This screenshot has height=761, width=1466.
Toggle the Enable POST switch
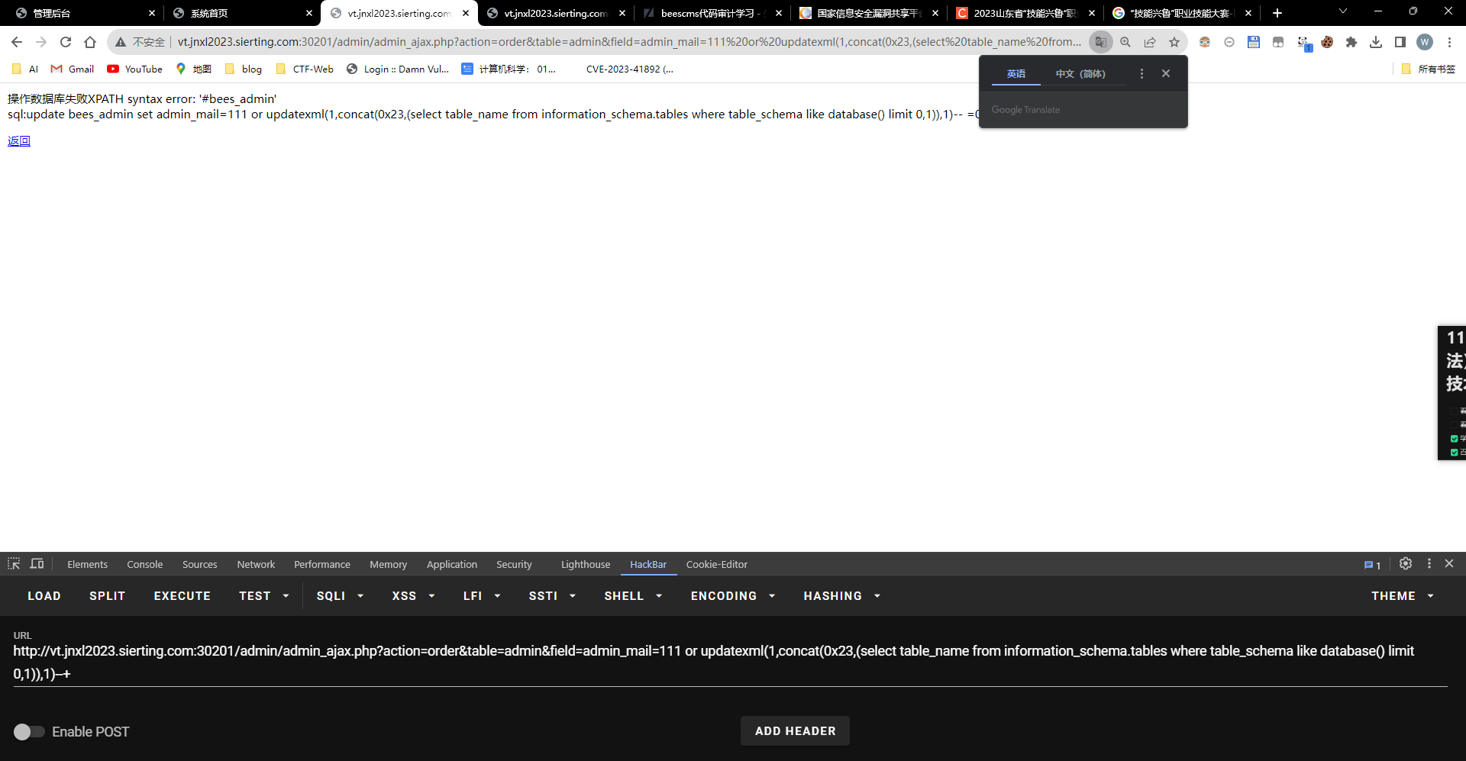point(29,732)
